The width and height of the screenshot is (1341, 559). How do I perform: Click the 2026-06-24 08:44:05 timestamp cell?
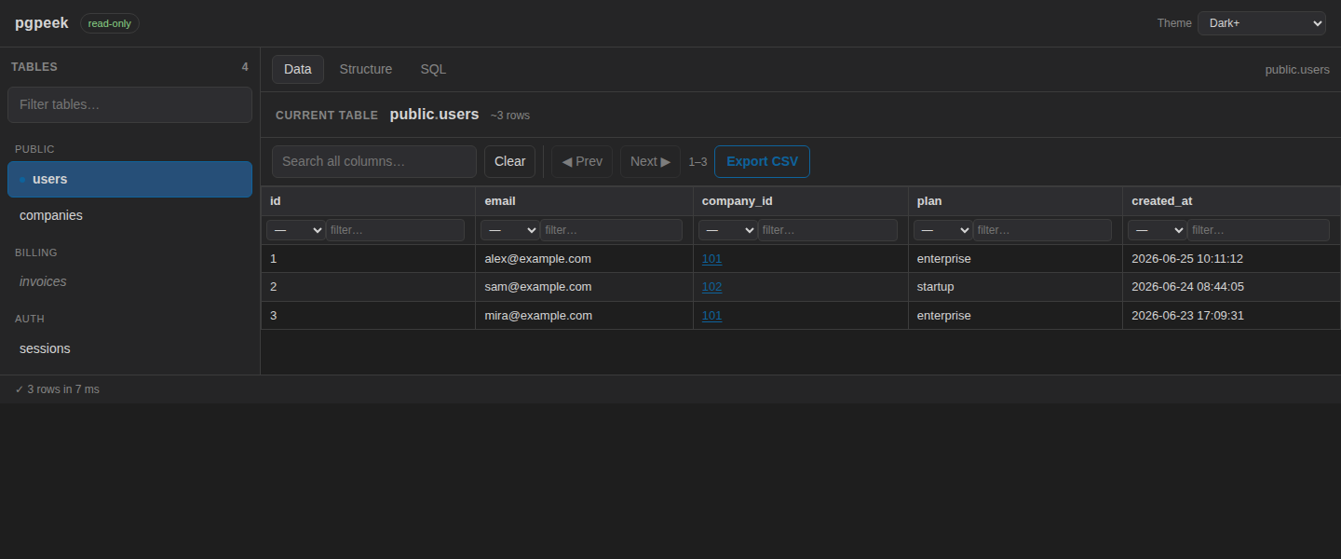(x=1231, y=287)
